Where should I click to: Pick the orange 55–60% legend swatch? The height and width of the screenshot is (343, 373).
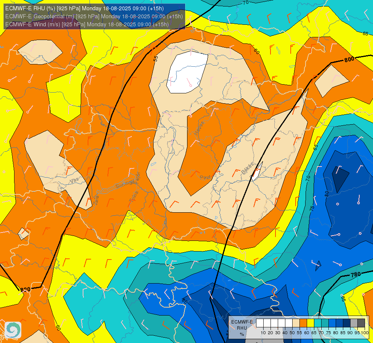point(303,323)
